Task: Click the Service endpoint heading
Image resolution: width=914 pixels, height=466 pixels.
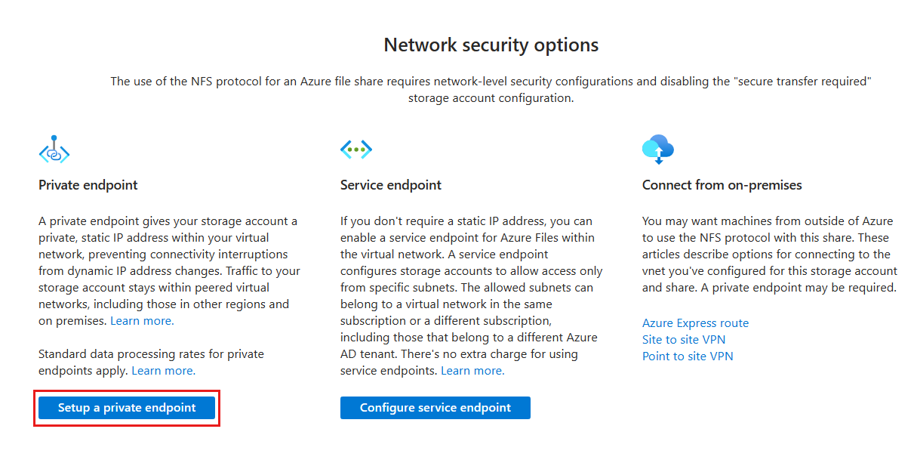Action: (x=390, y=184)
